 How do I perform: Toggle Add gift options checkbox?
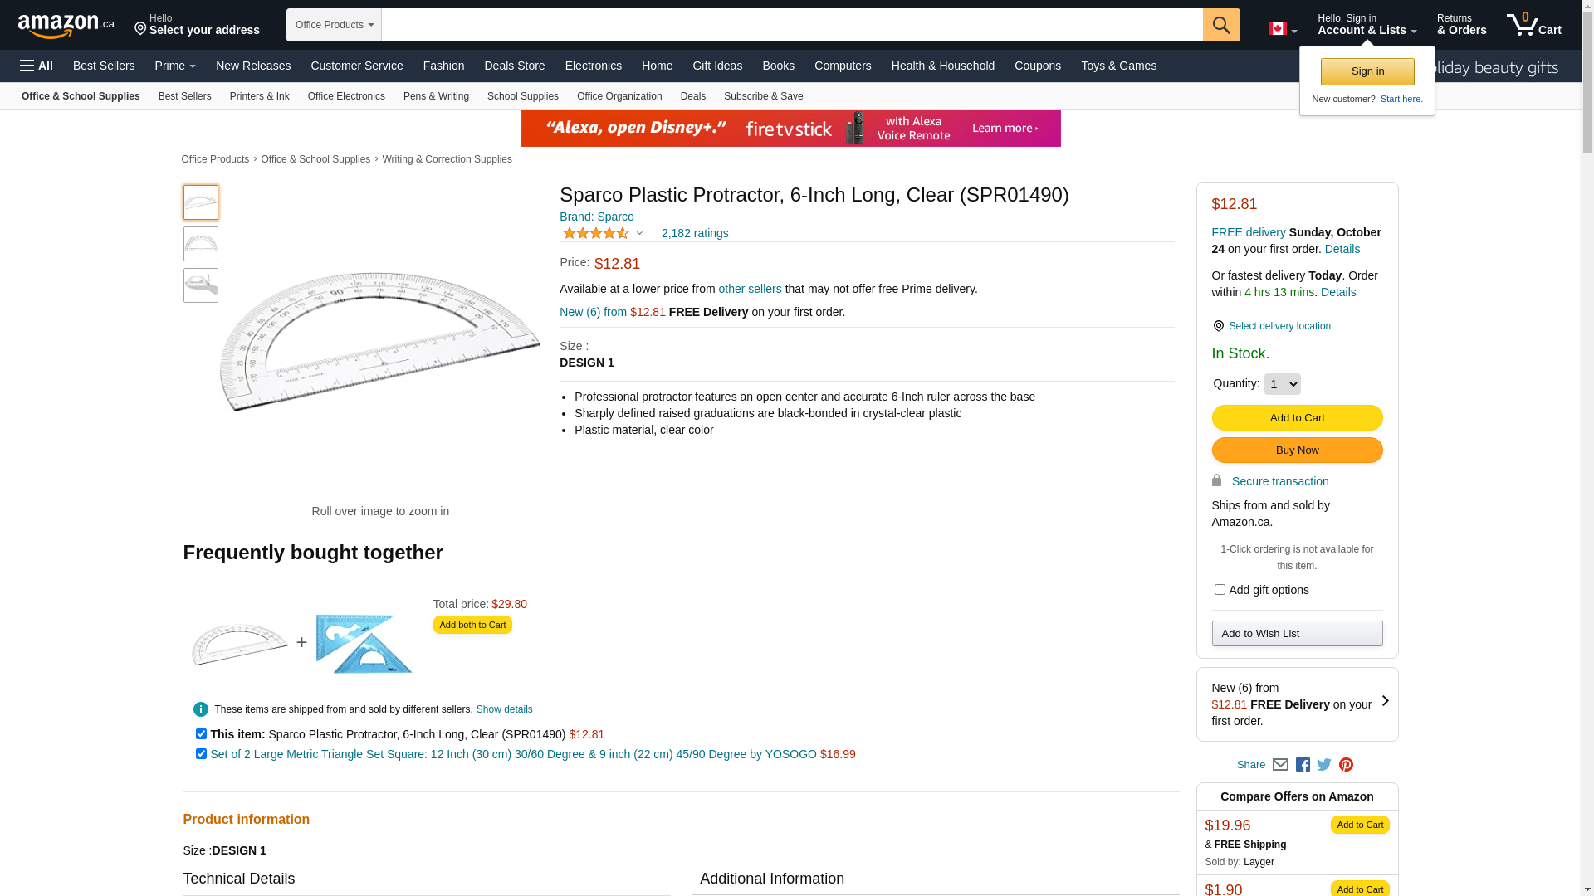tap(1220, 590)
